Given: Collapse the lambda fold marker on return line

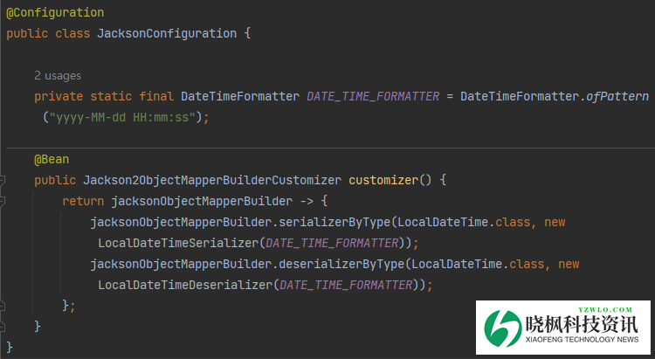Looking at the screenshot, I should click(x=3, y=202).
